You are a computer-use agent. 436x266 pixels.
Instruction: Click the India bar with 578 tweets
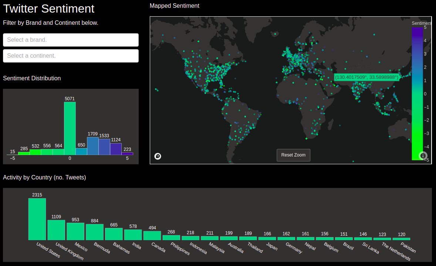pyautogui.click(x=133, y=235)
